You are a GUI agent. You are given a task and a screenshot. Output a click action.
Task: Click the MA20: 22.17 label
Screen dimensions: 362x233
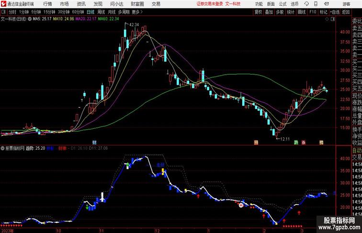click(x=86, y=19)
